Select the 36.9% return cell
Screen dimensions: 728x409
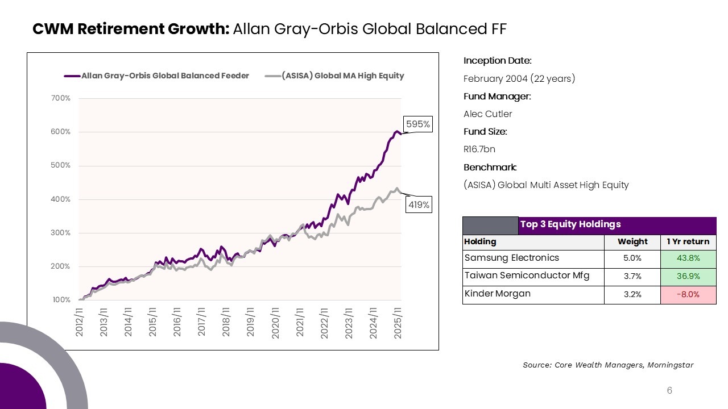click(x=688, y=277)
